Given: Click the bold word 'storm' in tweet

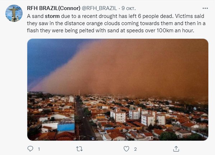Looking at the screenshot, I should point(52,17).
